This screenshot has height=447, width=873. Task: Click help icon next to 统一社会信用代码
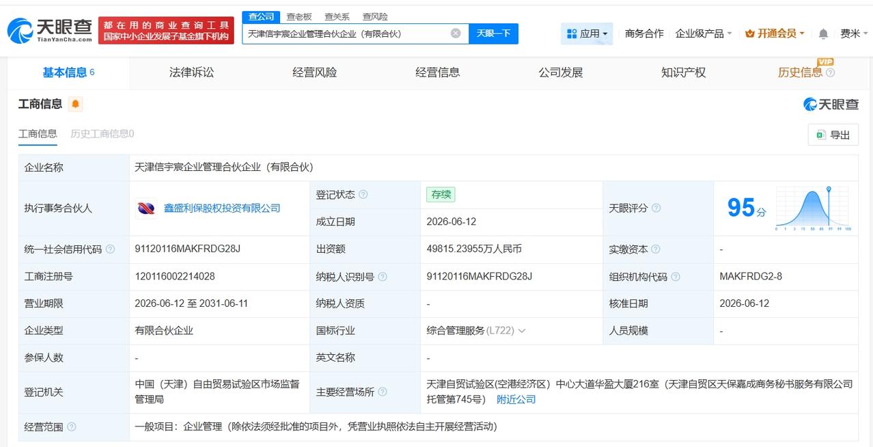click(x=110, y=249)
